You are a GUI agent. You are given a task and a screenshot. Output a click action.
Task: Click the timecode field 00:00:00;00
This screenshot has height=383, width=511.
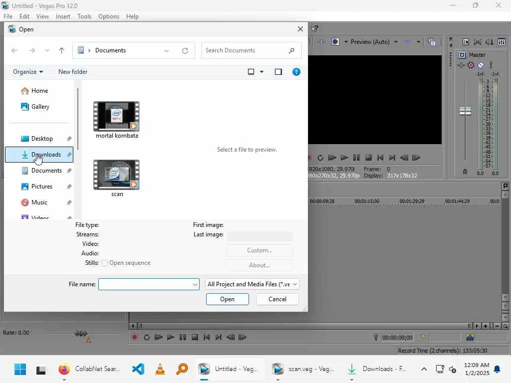pos(397,338)
